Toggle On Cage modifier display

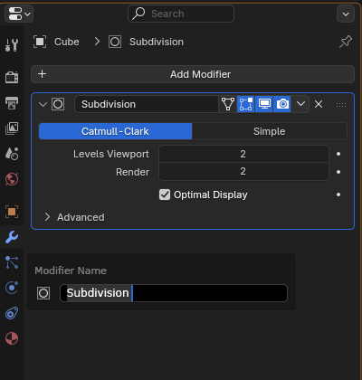pos(228,104)
